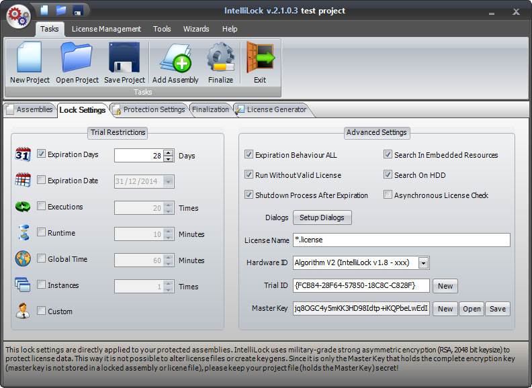
Task: Switch to the Protection Settings tab
Action: coord(150,109)
